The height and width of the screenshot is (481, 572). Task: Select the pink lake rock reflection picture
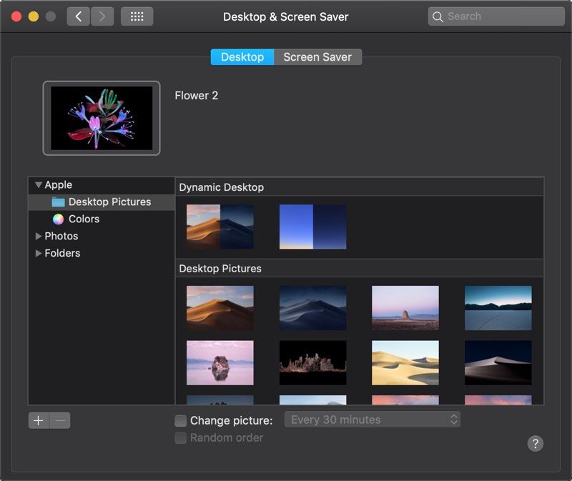(220, 363)
